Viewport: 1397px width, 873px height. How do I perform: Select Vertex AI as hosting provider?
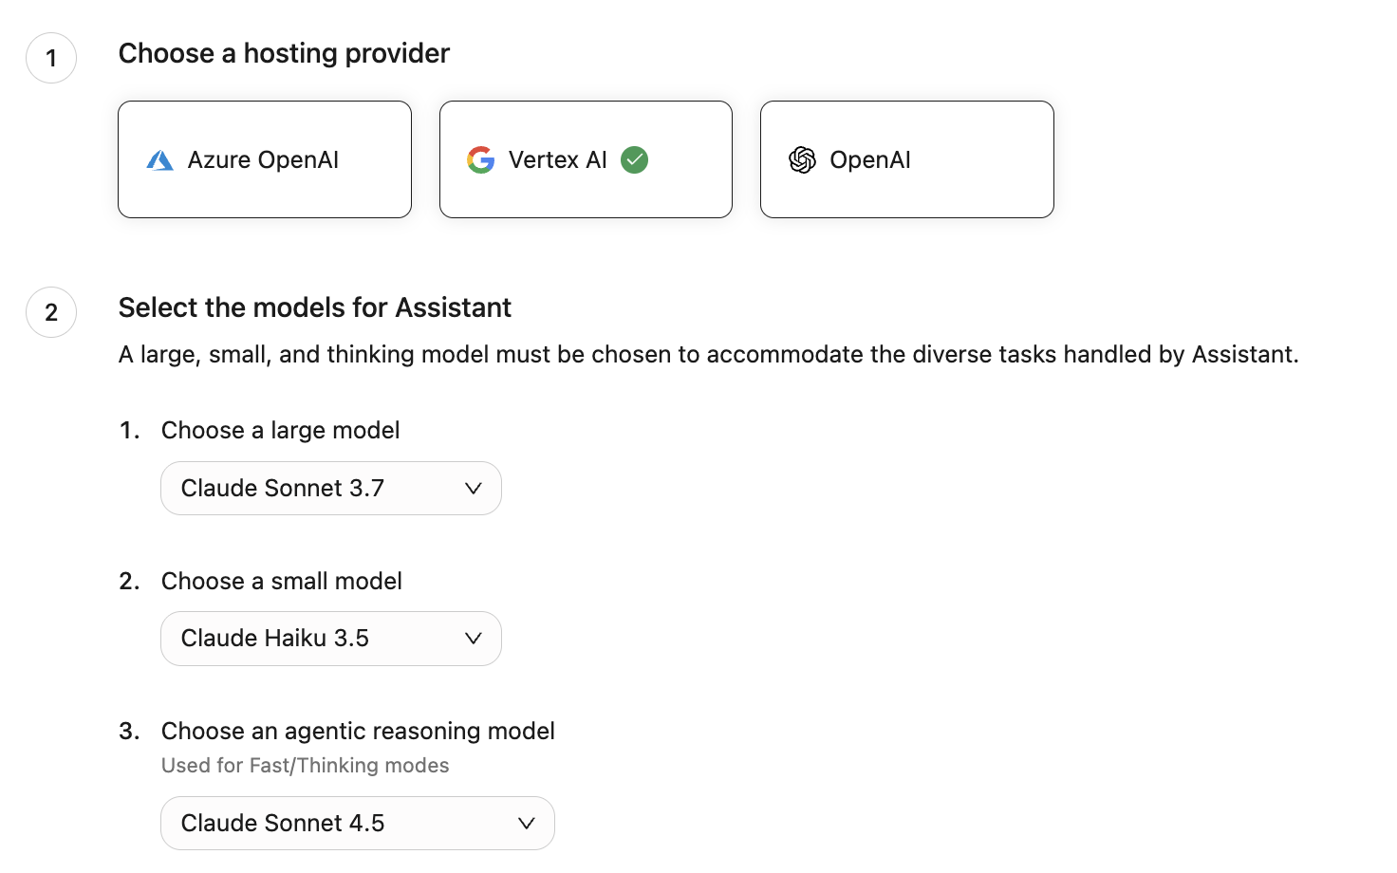pyautogui.click(x=586, y=158)
